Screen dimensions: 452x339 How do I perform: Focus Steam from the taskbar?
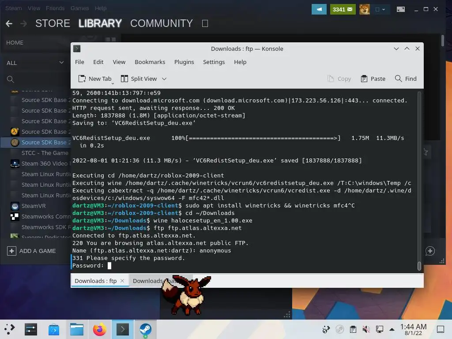pos(146,329)
